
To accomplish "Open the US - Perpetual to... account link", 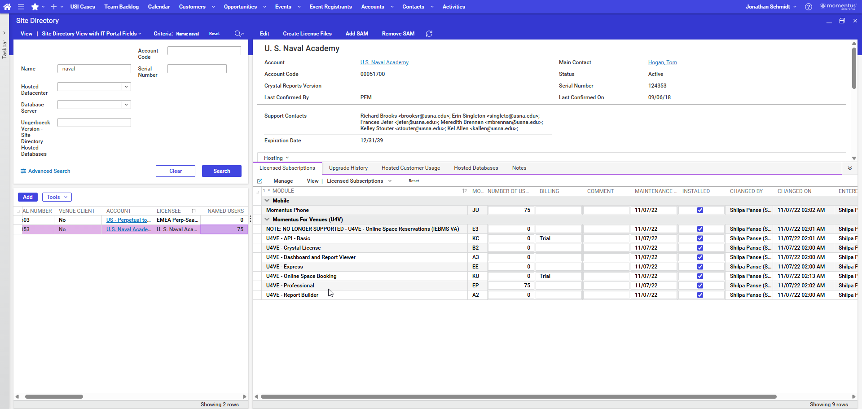I will (x=128, y=220).
